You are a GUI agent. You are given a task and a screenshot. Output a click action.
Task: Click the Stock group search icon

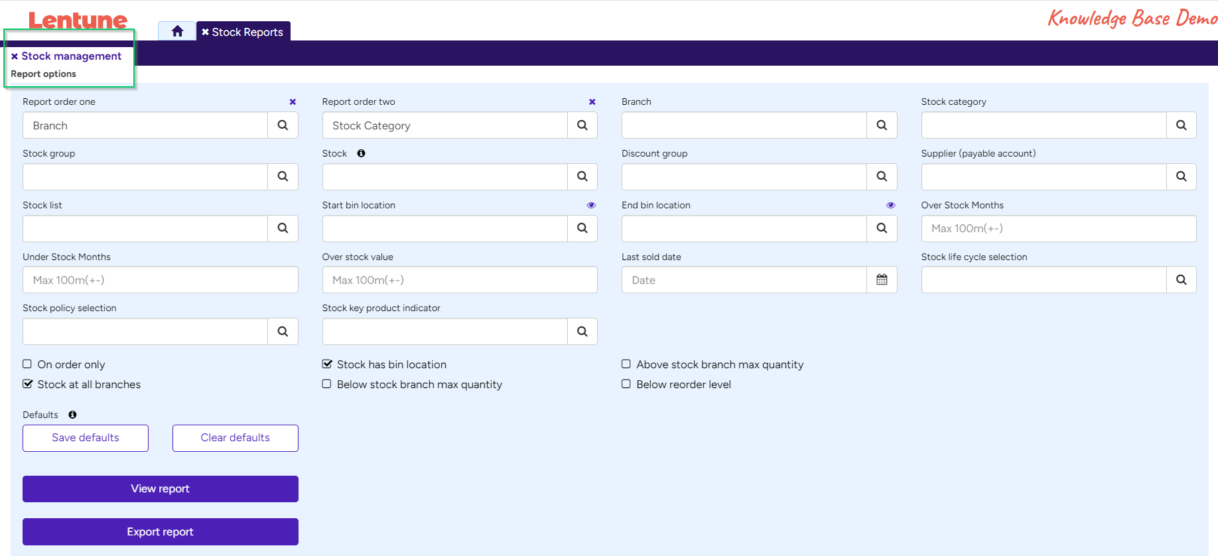283,177
